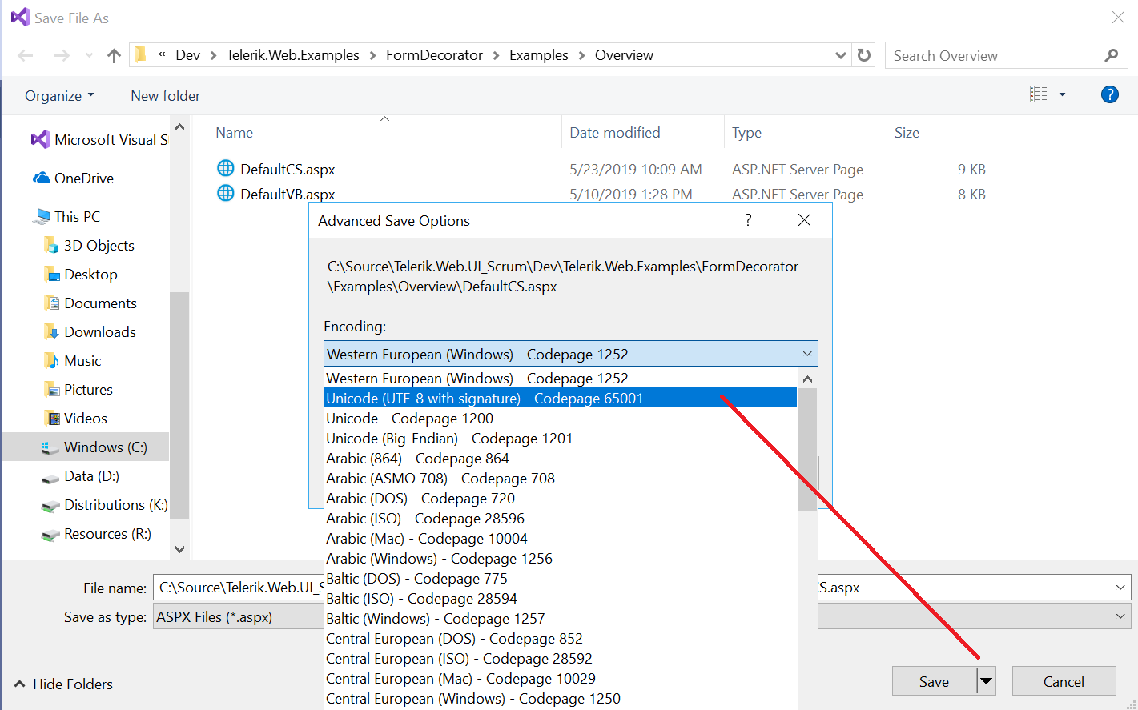Sort files by Type column
Viewport: 1138px width, 710px height.
[746, 133]
